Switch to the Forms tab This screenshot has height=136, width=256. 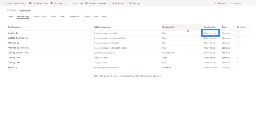(62, 17)
